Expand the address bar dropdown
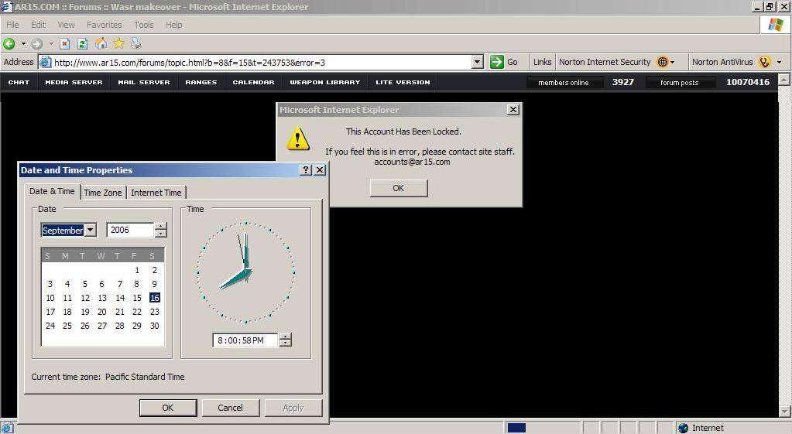Viewport: 792px width, 434px height. point(478,62)
